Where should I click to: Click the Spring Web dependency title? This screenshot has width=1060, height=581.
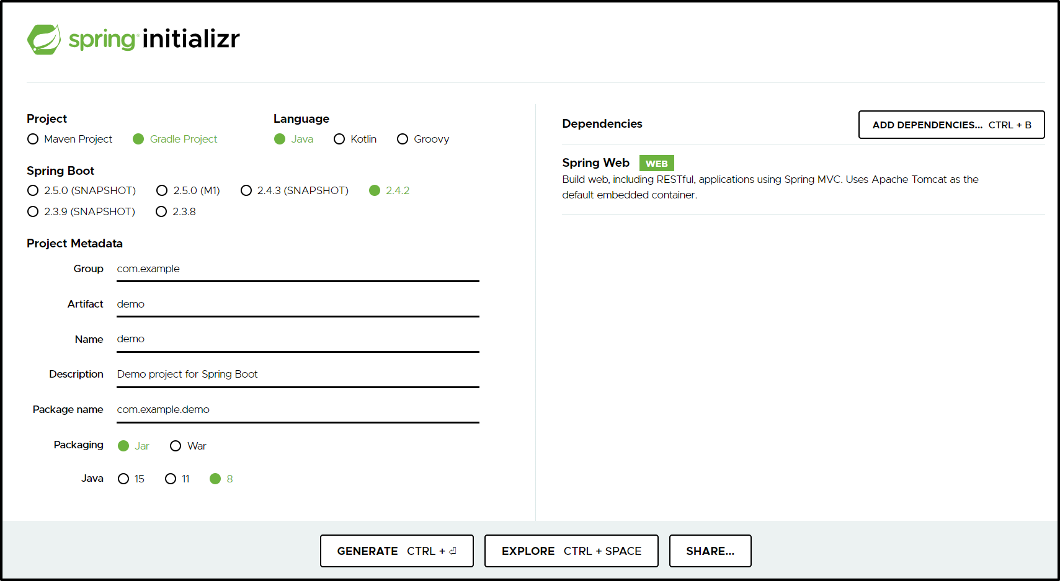click(x=595, y=162)
